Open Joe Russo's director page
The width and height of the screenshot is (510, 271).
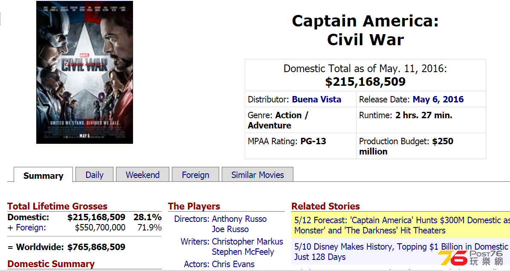click(x=230, y=229)
